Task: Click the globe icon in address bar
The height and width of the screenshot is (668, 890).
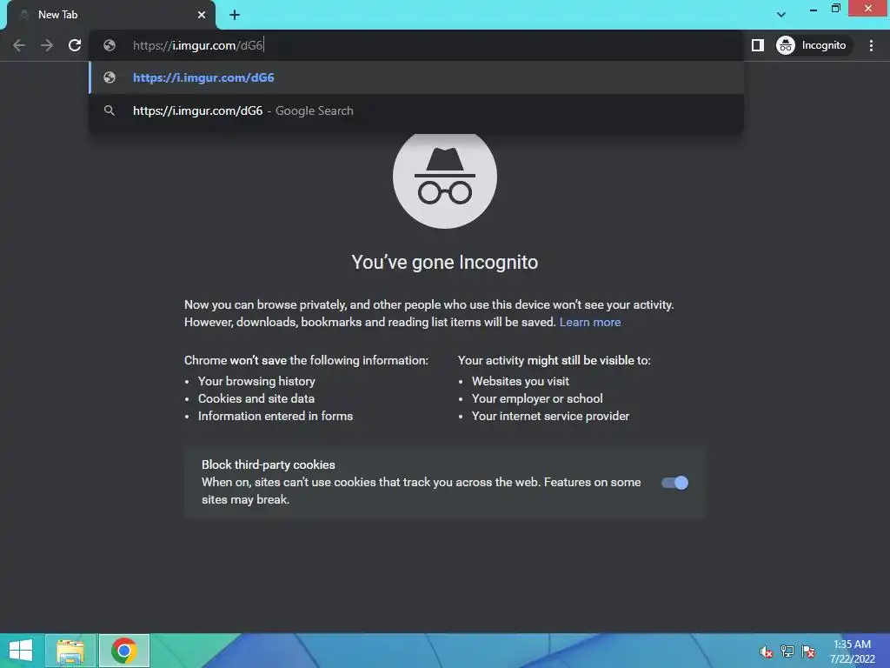Action: pos(110,45)
